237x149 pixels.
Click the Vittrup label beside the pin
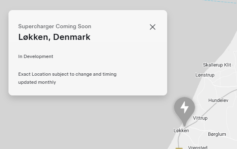(200, 118)
